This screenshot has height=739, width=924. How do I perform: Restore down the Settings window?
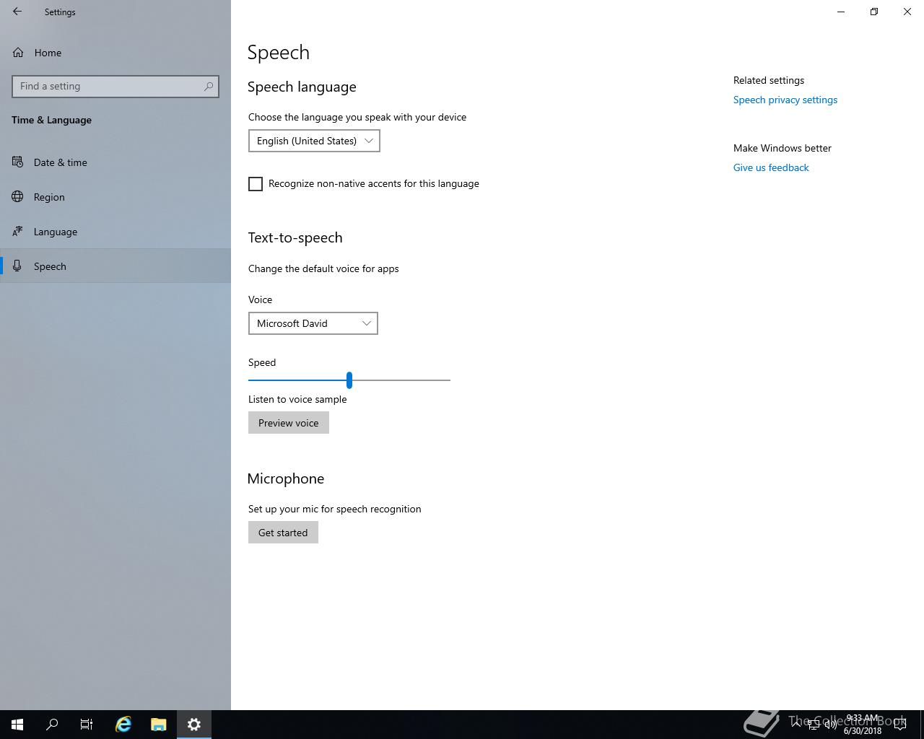[874, 12]
